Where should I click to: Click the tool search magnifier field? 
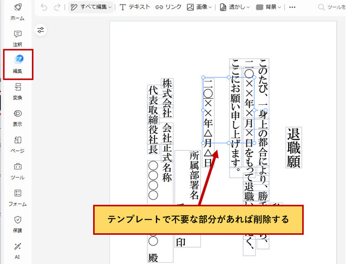click(x=332, y=8)
